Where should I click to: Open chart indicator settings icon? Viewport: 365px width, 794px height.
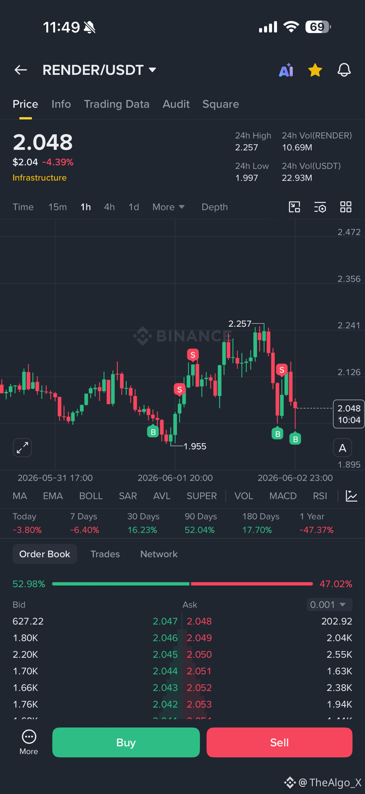coord(320,207)
